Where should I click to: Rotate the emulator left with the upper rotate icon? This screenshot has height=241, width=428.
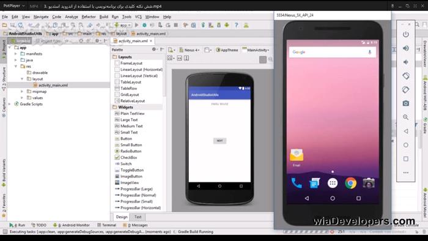click(406, 76)
